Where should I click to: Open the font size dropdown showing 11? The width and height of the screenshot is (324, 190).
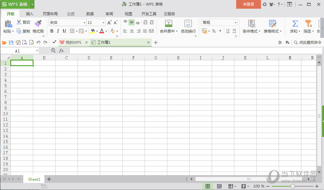[x=103, y=23]
